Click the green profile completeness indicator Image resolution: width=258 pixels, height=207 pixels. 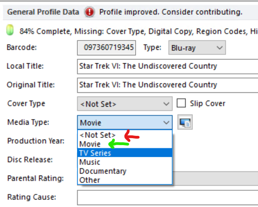[10, 30]
